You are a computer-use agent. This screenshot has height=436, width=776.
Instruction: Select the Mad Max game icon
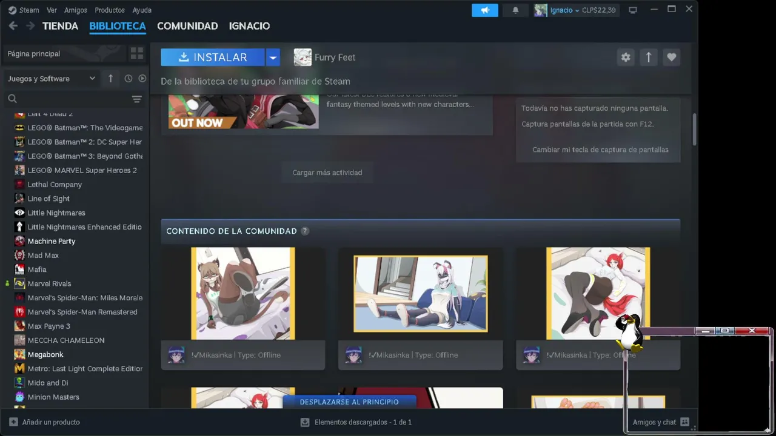tap(19, 255)
